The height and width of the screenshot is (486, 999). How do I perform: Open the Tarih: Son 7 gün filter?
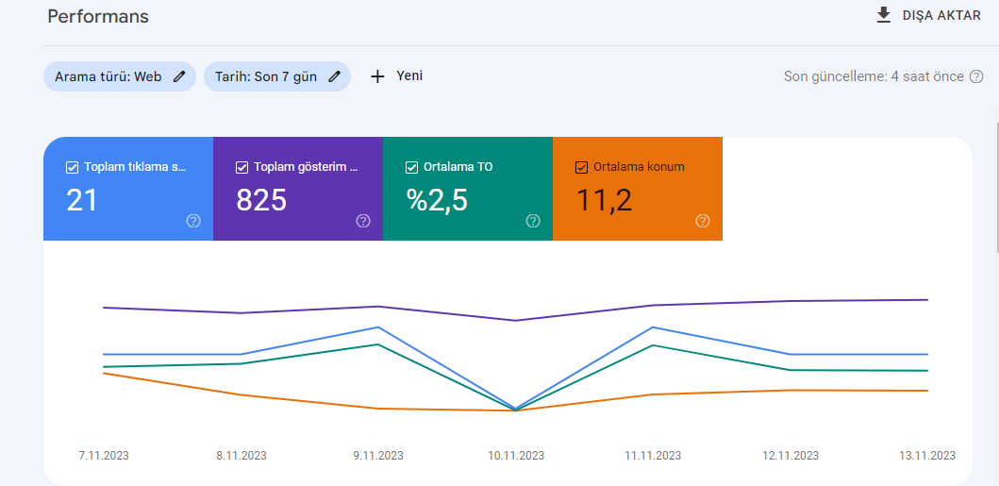(277, 77)
